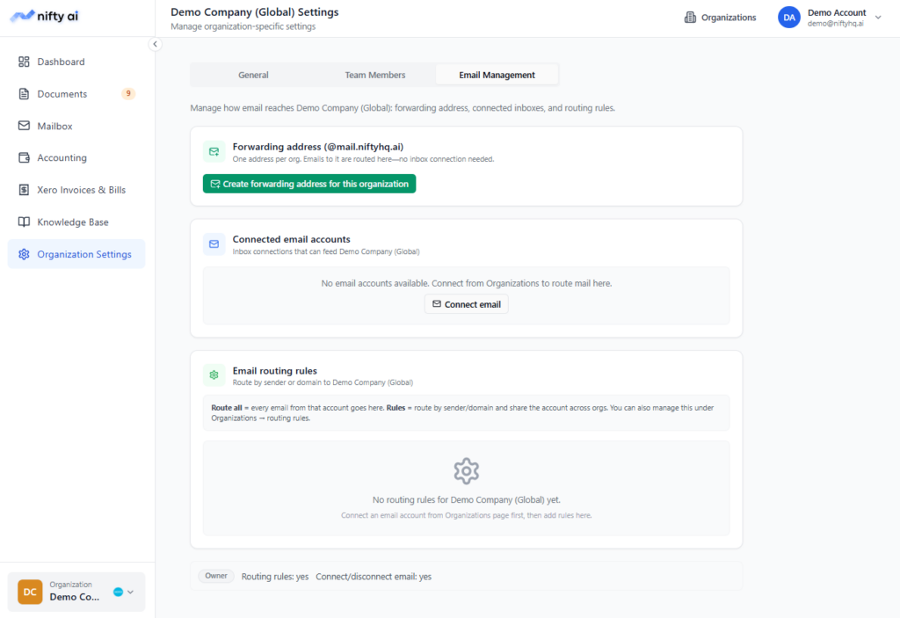Screen dimensions: 900x618
Task: Click the Organization Settings gear icon
Action: pyautogui.click(x=24, y=254)
